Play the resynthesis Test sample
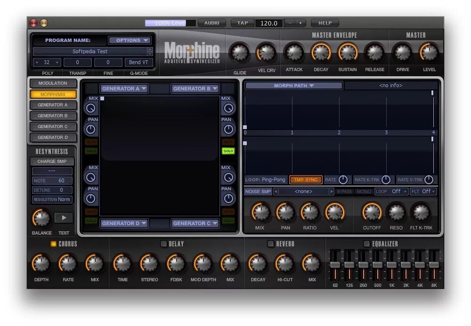The image size is (471, 326). 64,218
